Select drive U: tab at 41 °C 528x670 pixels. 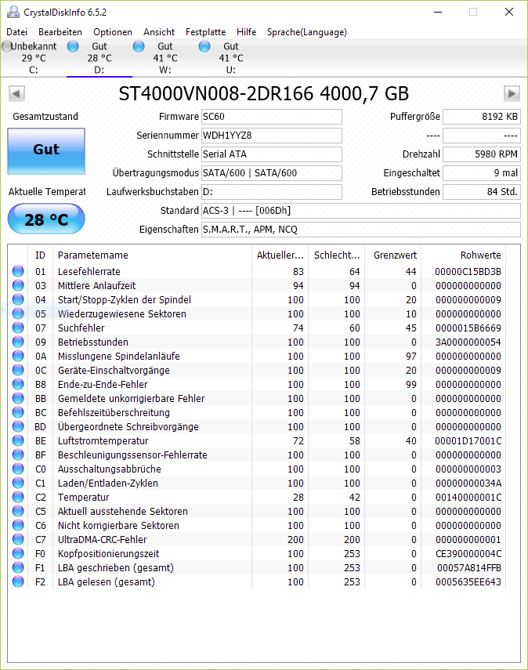pyautogui.click(x=231, y=58)
